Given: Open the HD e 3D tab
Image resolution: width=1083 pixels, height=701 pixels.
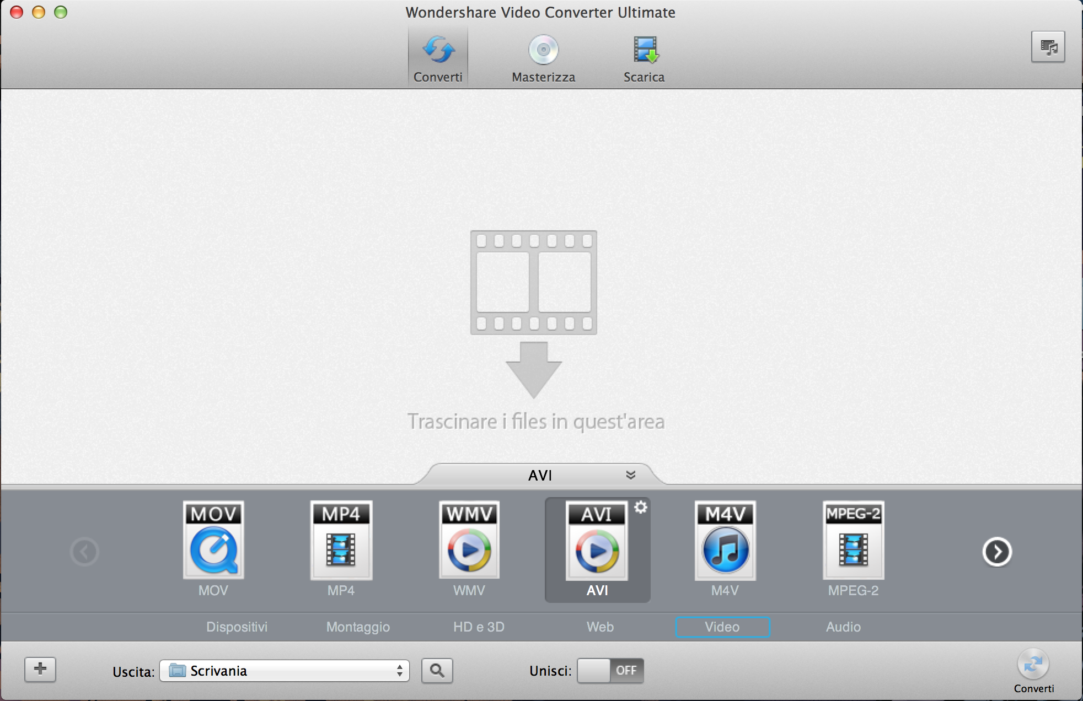Looking at the screenshot, I should point(479,627).
